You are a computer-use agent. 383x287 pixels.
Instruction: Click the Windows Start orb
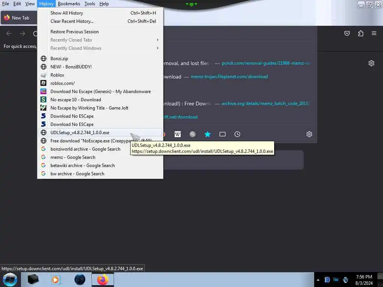tap(10, 280)
